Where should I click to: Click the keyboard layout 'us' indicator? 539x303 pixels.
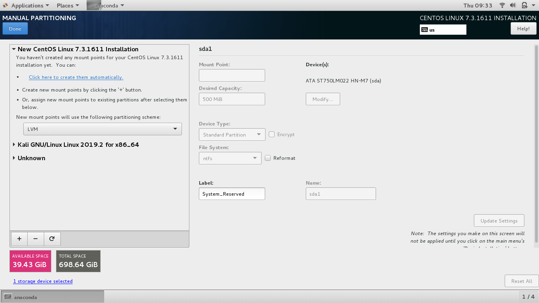[443, 30]
